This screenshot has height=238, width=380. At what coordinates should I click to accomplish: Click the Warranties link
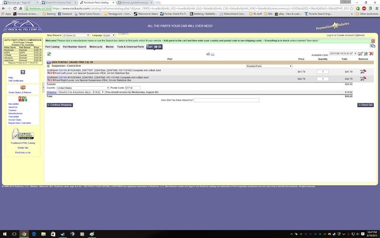14,117
